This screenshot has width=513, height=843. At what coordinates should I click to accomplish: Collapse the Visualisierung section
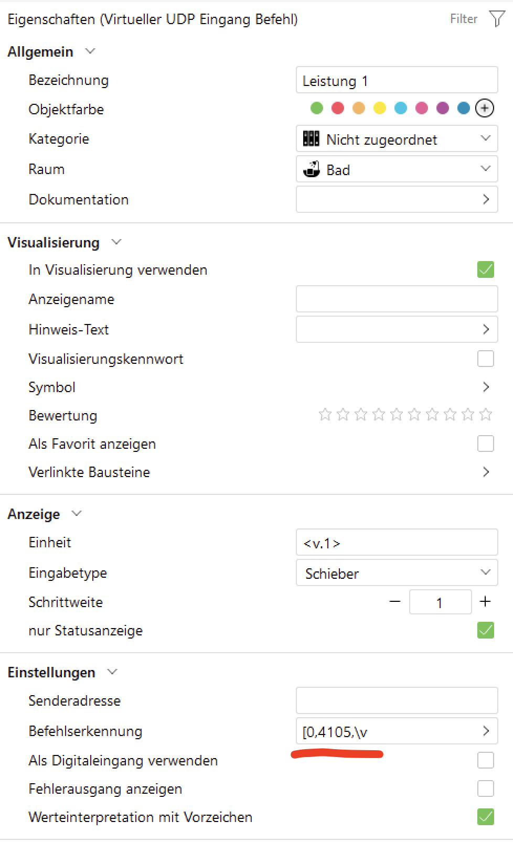[x=116, y=242]
